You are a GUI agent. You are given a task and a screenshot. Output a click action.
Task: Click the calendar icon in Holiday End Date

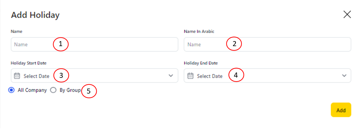click(190, 76)
